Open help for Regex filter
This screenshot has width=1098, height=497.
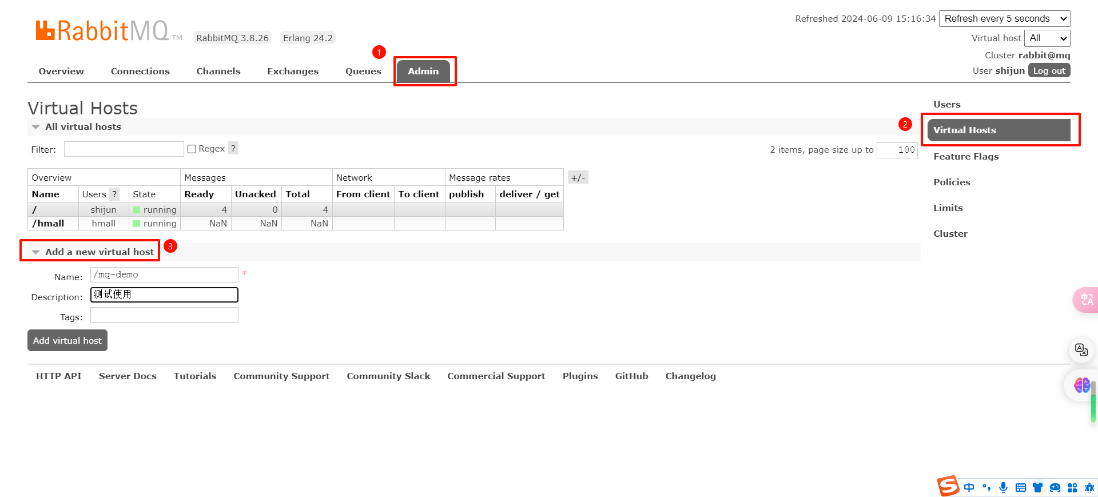[x=233, y=148]
